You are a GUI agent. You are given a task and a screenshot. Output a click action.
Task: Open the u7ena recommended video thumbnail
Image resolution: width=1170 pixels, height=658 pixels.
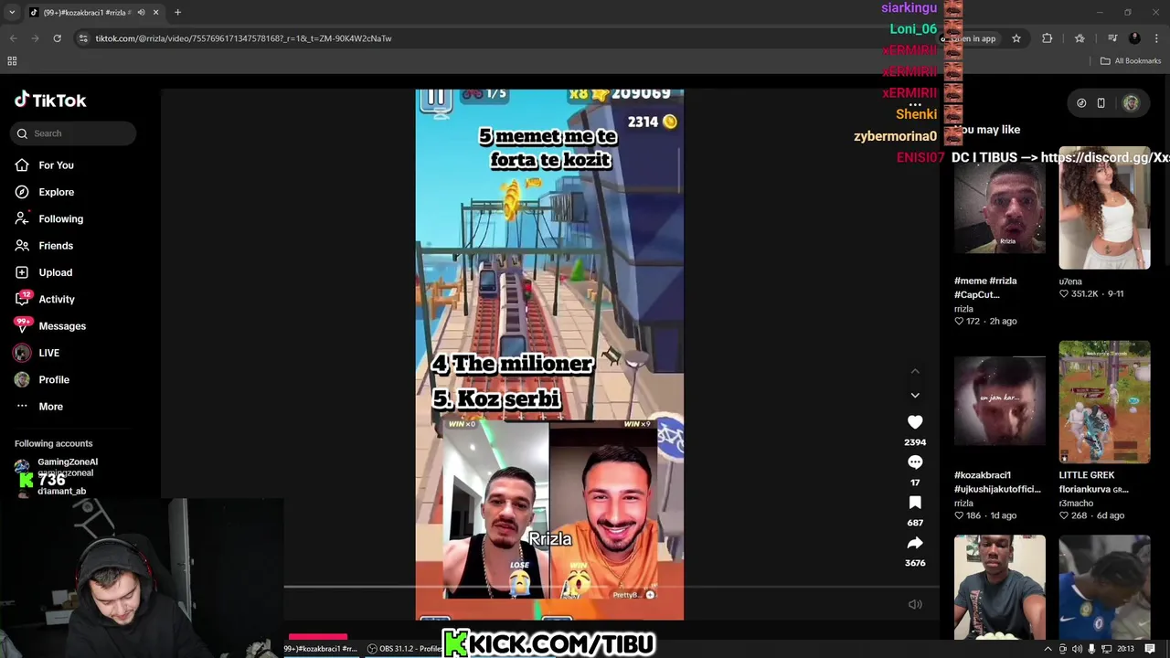[x=1104, y=208]
